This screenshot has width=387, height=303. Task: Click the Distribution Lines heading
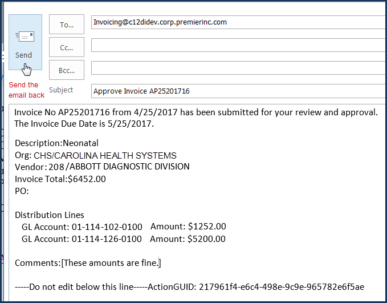(49, 215)
